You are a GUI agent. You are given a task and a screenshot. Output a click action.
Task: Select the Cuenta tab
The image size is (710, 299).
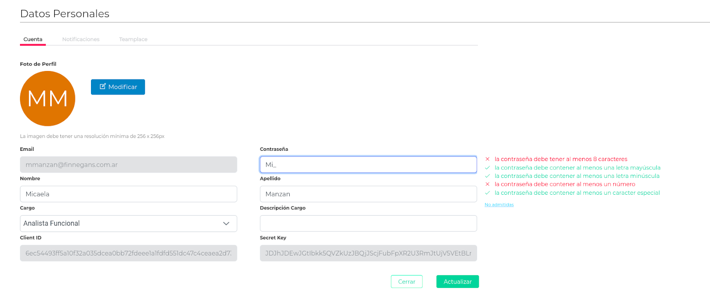tap(33, 39)
